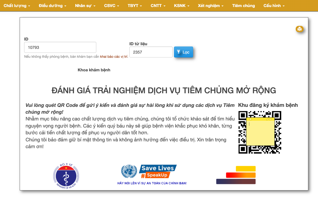The image size is (318, 197).
Task: Open the Cấu hình dropdown menu
Action: 274,6
